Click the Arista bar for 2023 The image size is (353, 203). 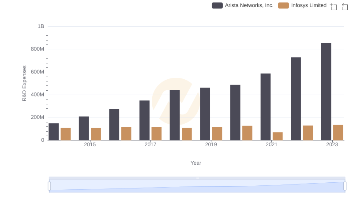(x=326, y=92)
